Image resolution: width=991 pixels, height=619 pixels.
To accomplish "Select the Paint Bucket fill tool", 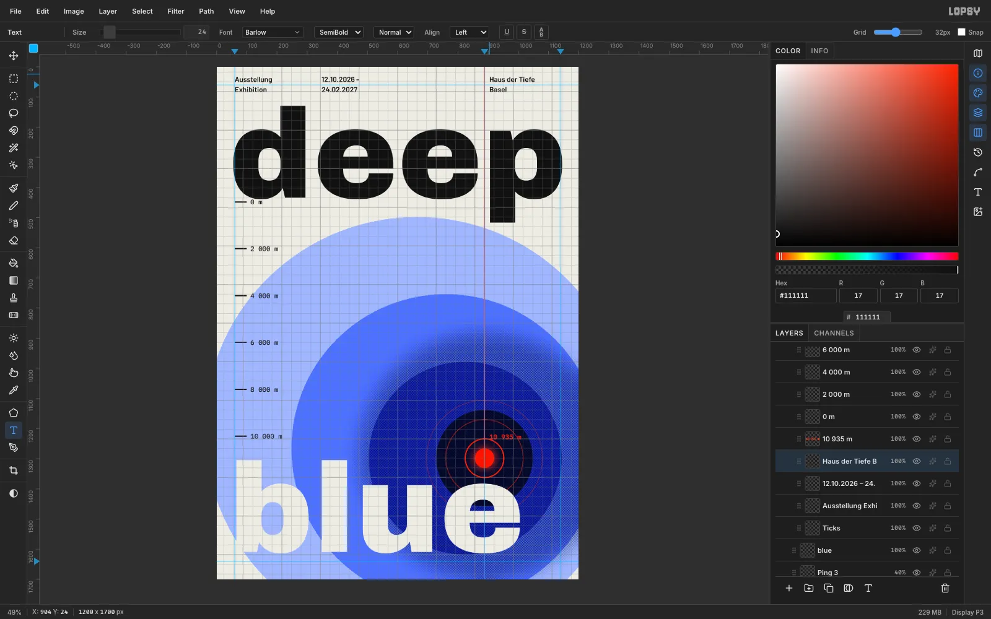I will click(14, 263).
